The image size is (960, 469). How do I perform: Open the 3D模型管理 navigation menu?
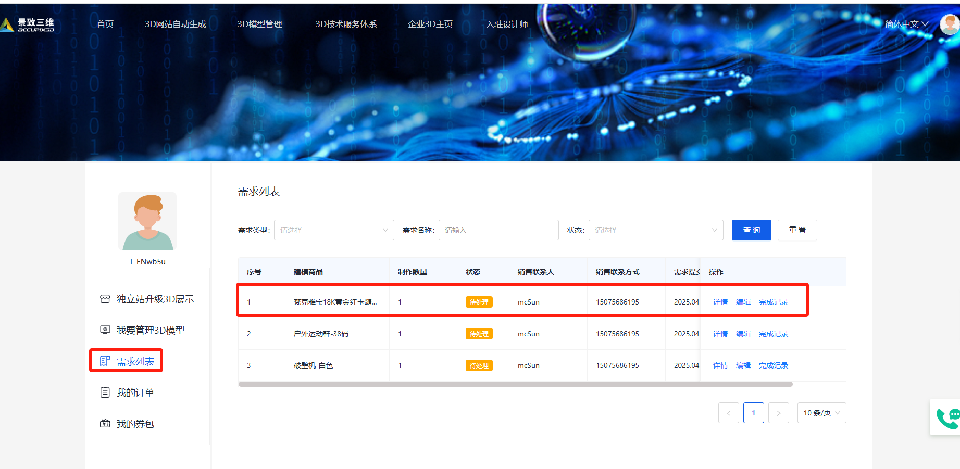click(259, 24)
